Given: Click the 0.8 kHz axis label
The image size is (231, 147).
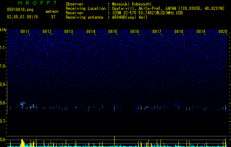Looking at the screenshot, I should 3,103.
